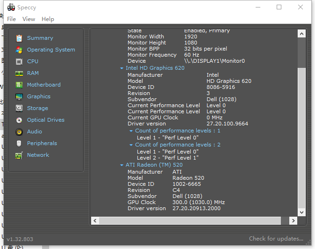This screenshot has width=315, height=249.
Task: Maximize the Speccy window
Action: click(279, 7)
